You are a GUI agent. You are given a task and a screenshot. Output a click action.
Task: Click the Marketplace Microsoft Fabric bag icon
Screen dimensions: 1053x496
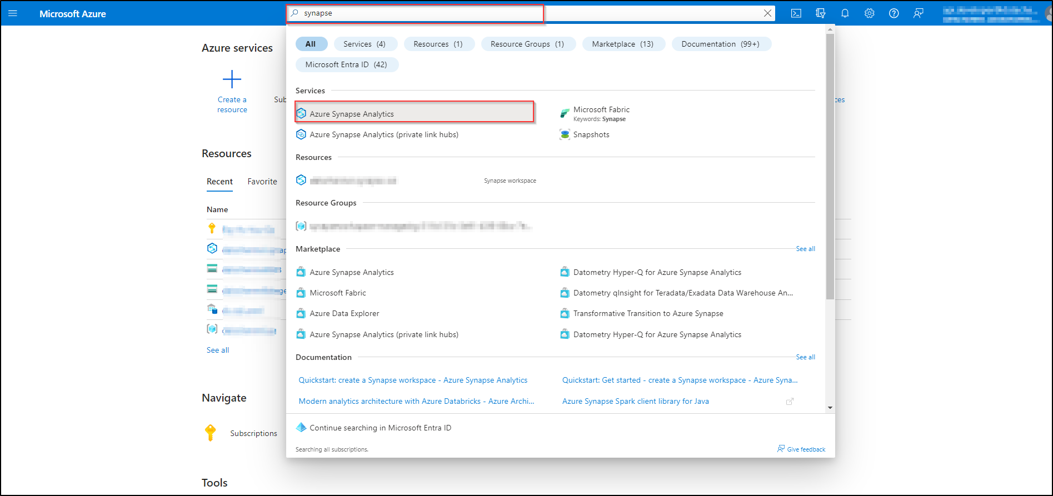[x=301, y=293]
